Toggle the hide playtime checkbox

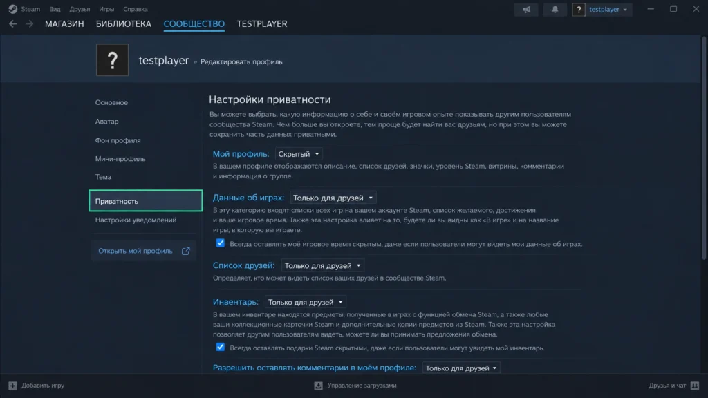220,243
